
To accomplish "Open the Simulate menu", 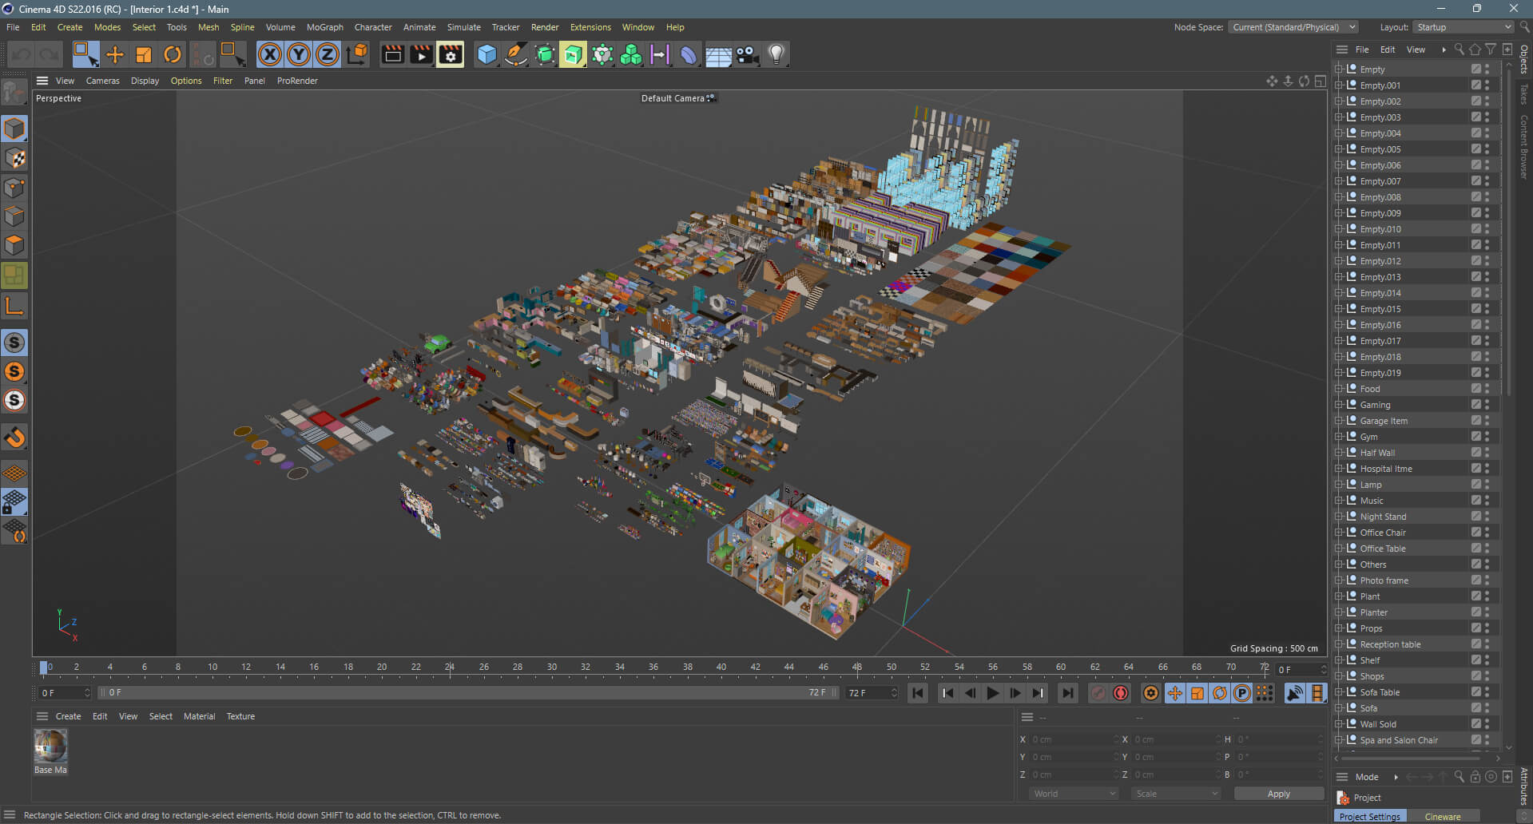I will coord(463,27).
